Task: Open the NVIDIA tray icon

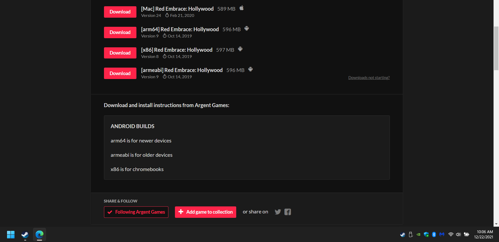Action: pyautogui.click(x=418, y=234)
